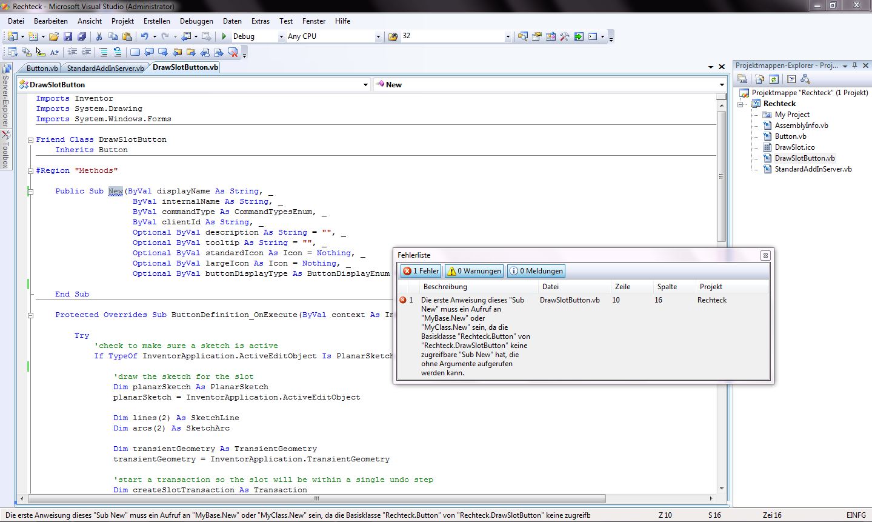Open the Toolbox side tab
872x522 pixels.
5,150
